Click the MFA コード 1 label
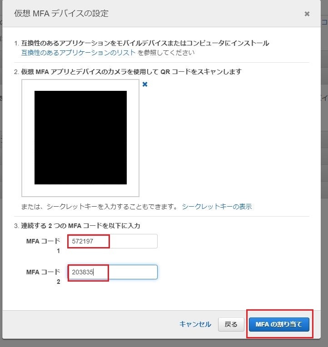The height and width of the screenshot is (347, 328). tap(43, 245)
